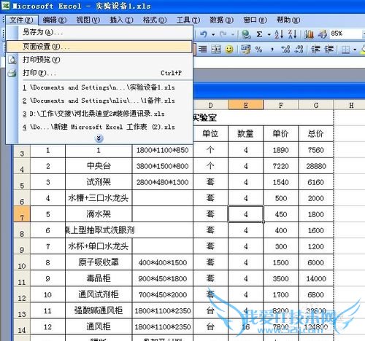Click the 85% zoom box
Screen dimensions: 365x341
click(x=345, y=34)
